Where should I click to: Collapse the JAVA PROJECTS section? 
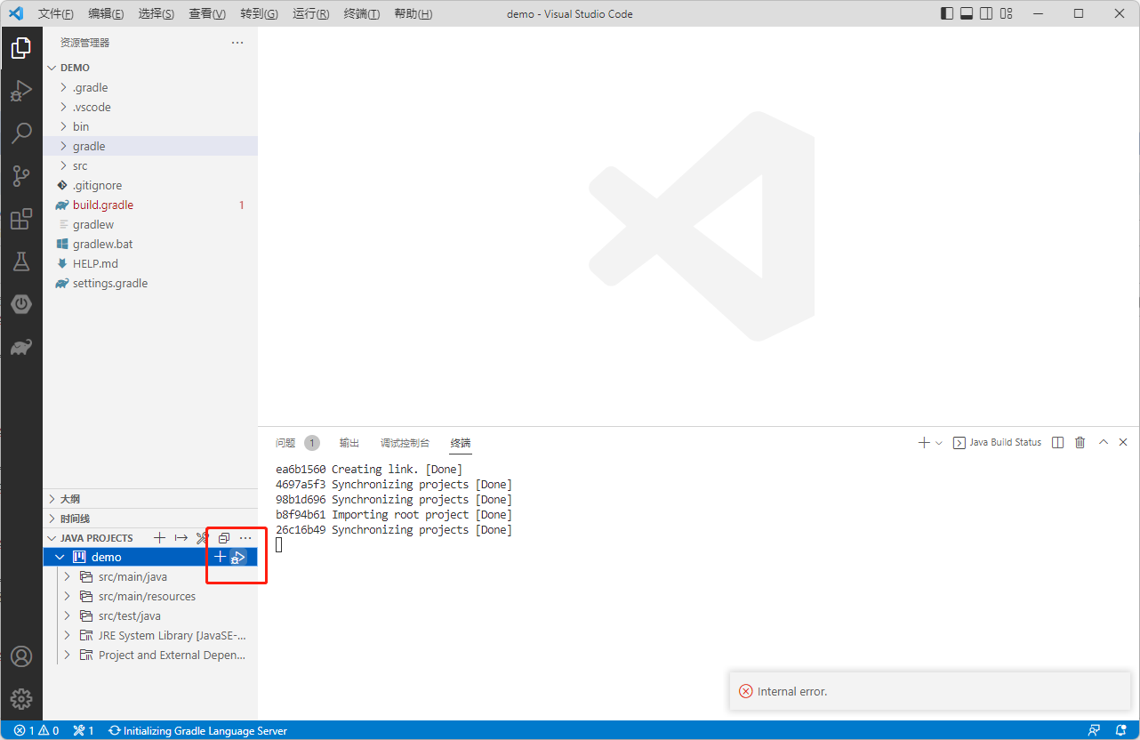click(x=52, y=538)
